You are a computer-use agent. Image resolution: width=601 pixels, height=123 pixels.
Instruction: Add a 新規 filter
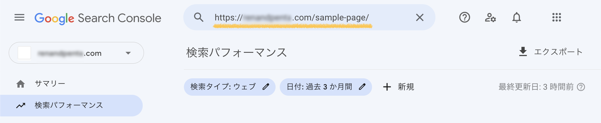(x=399, y=87)
